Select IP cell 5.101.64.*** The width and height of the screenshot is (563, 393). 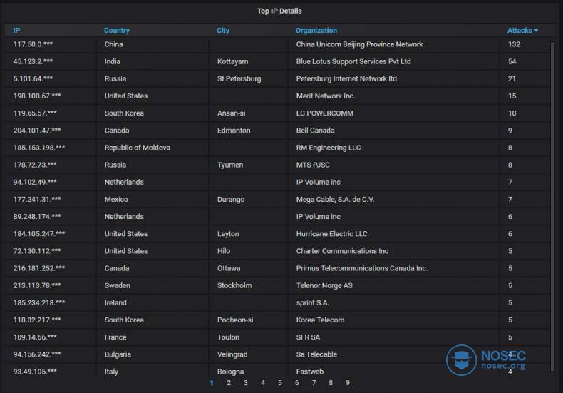(x=33, y=78)
